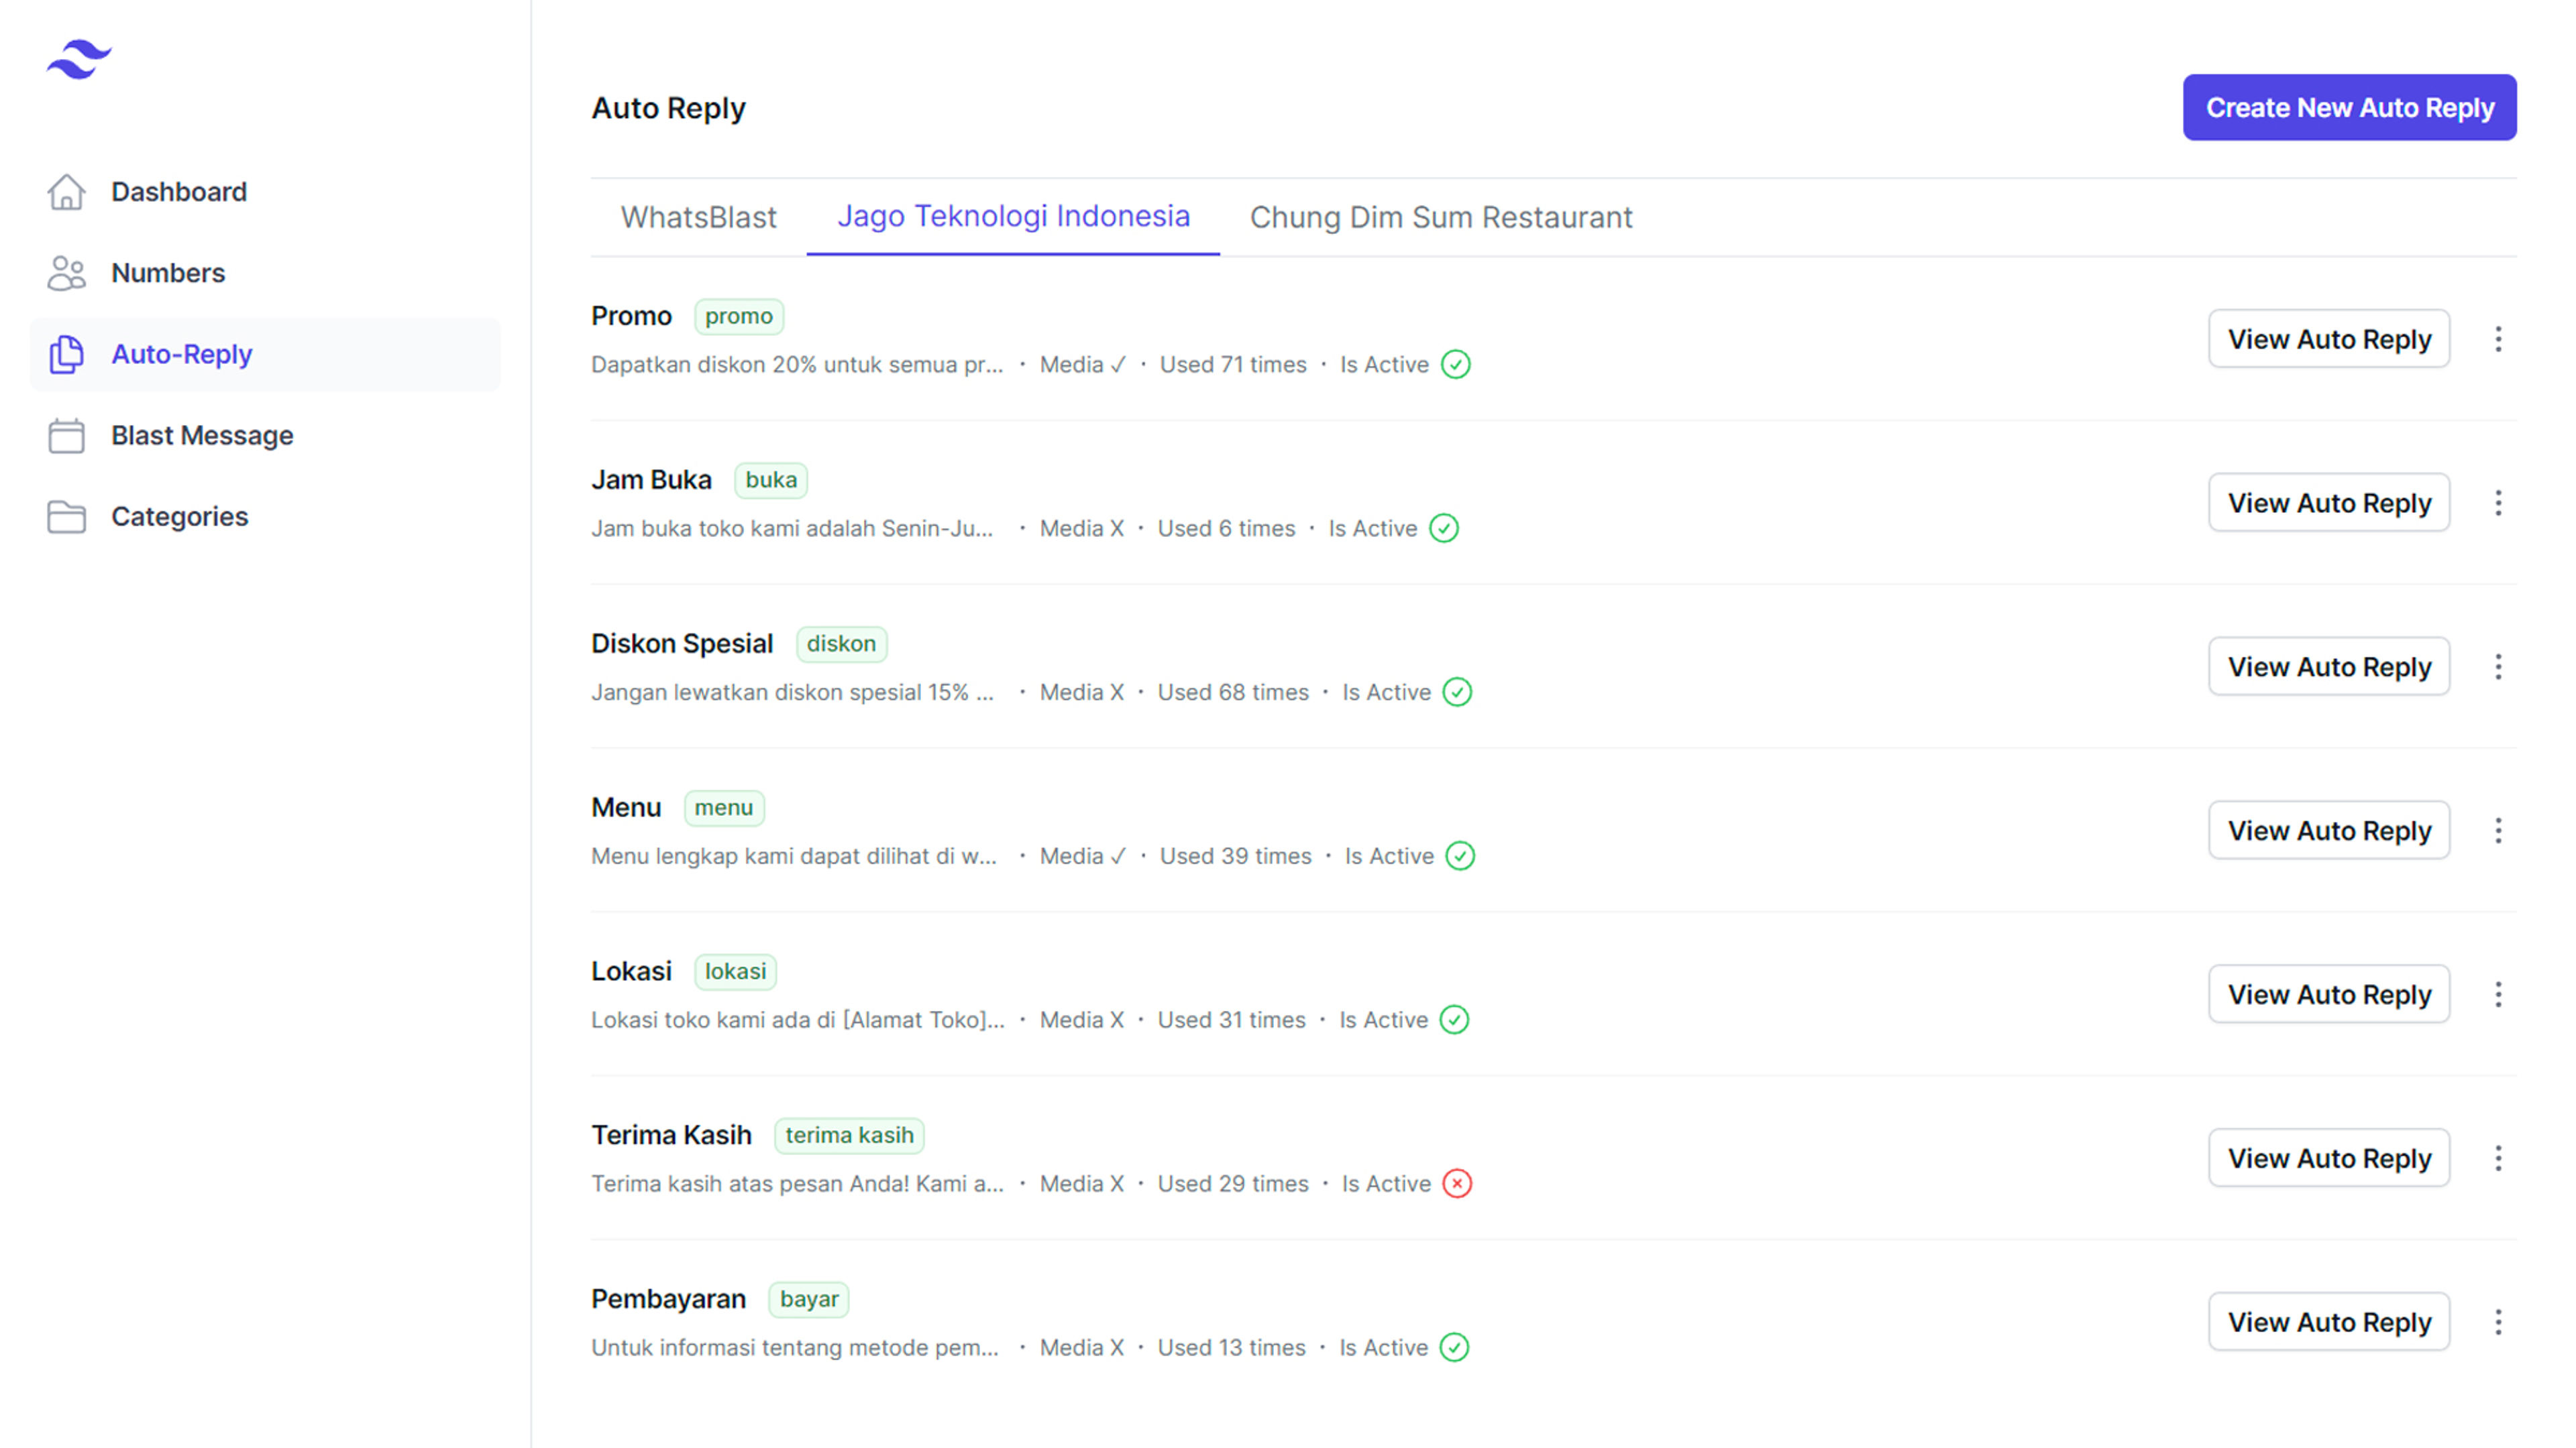
Task: Click the 'Terima Kasih' title
Action: point(671,1135)
